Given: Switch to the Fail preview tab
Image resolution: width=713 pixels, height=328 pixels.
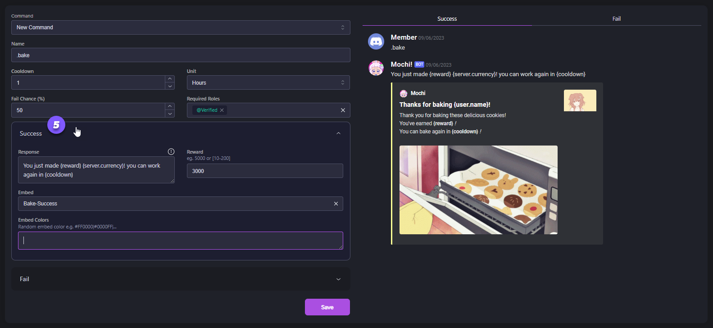Looking at the screenshot, I should pyautogui.click(x=616, y=19).
